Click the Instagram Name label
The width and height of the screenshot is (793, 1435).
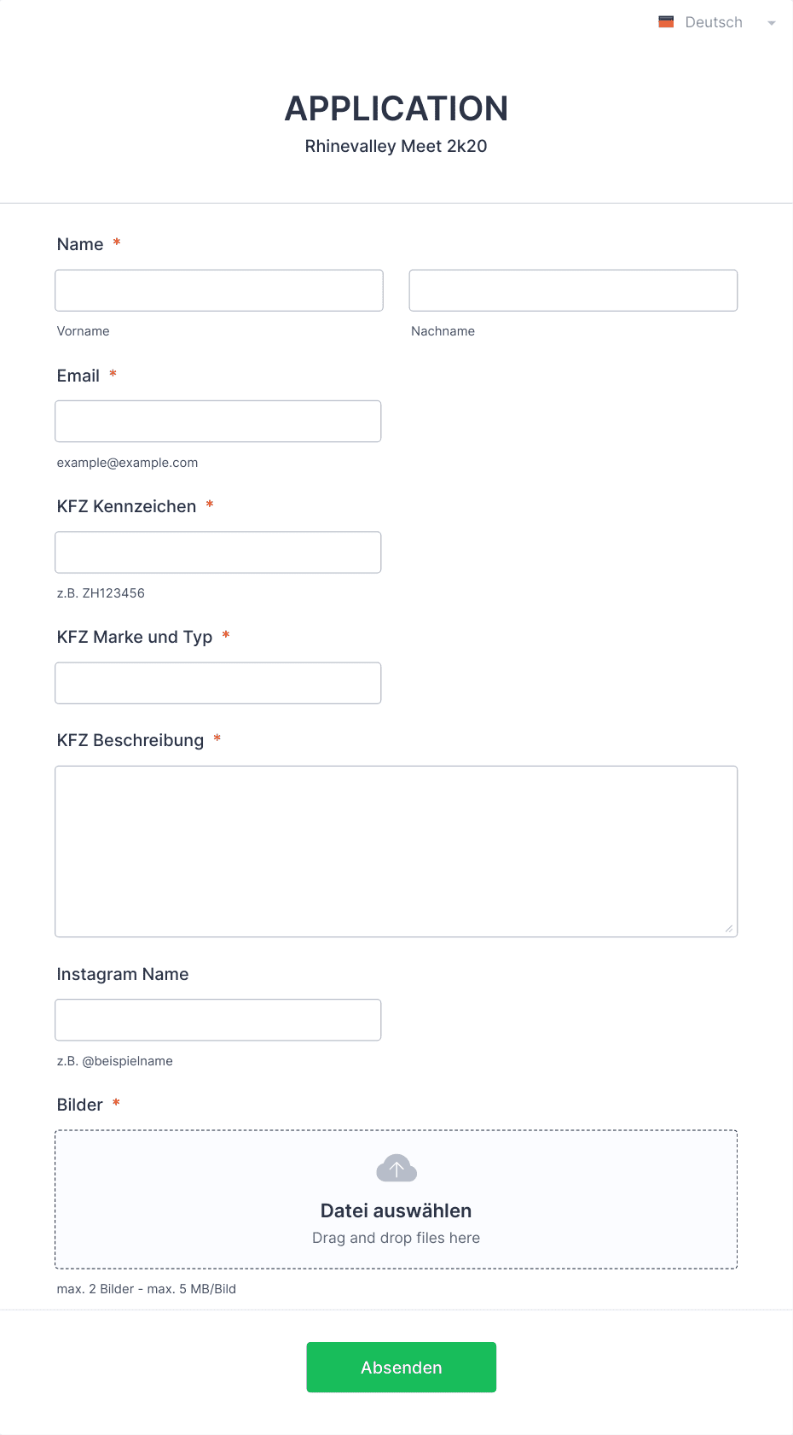point(123,974)
